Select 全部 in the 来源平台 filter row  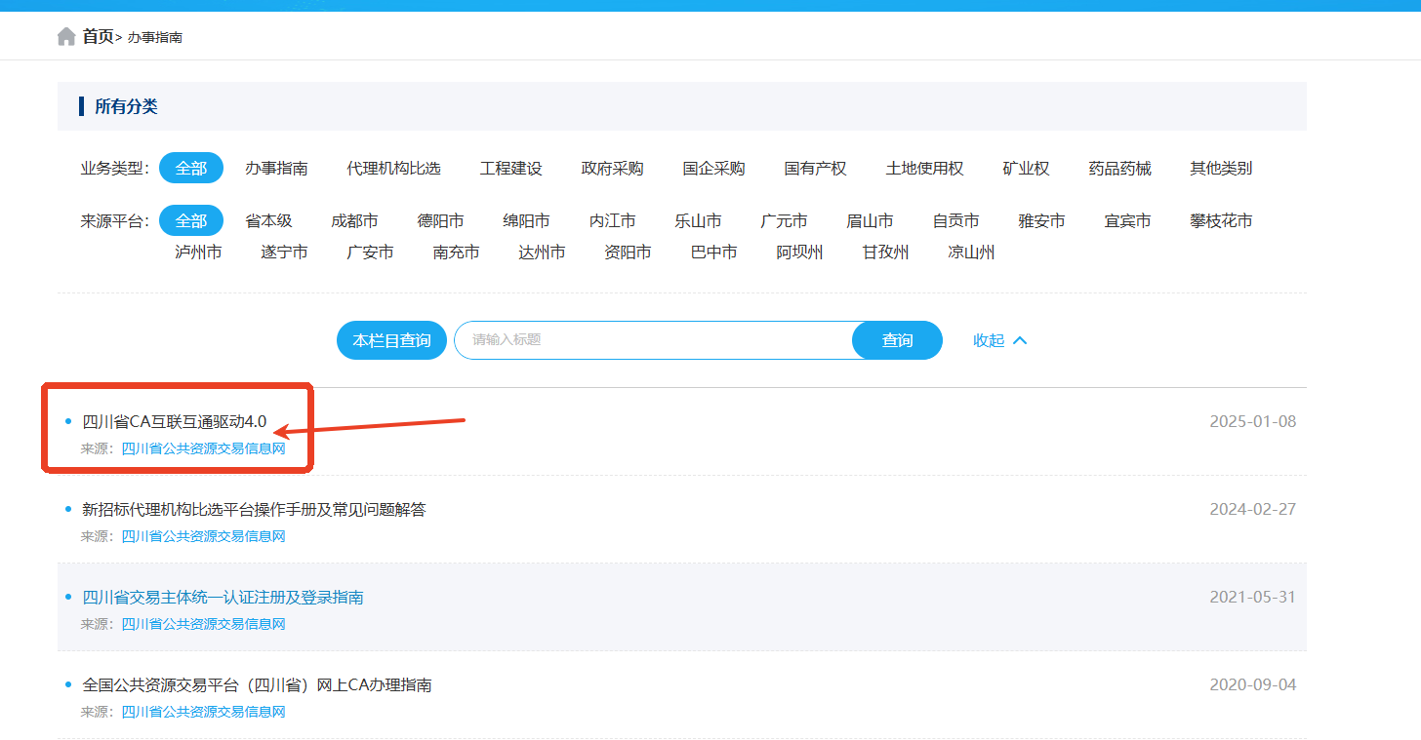tap(191, 220)
